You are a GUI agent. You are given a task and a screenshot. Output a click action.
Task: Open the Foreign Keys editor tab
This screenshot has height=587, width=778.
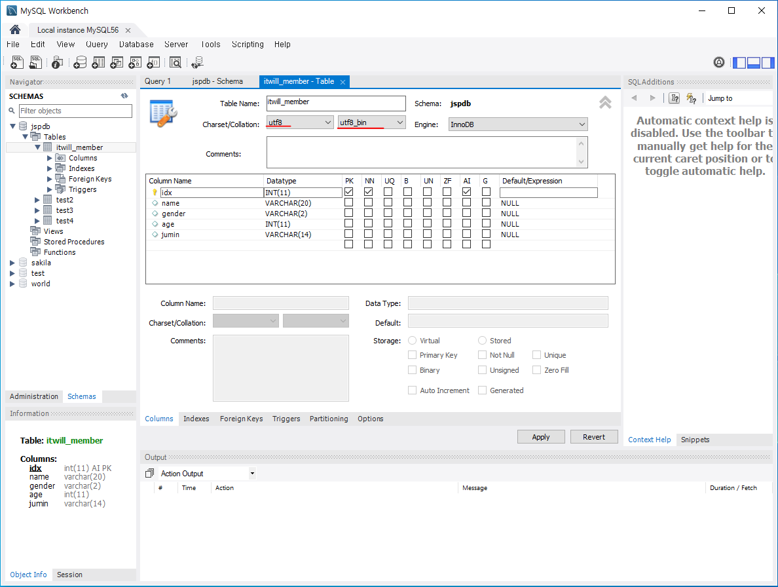pyautogui.click(x=241, y=419)
